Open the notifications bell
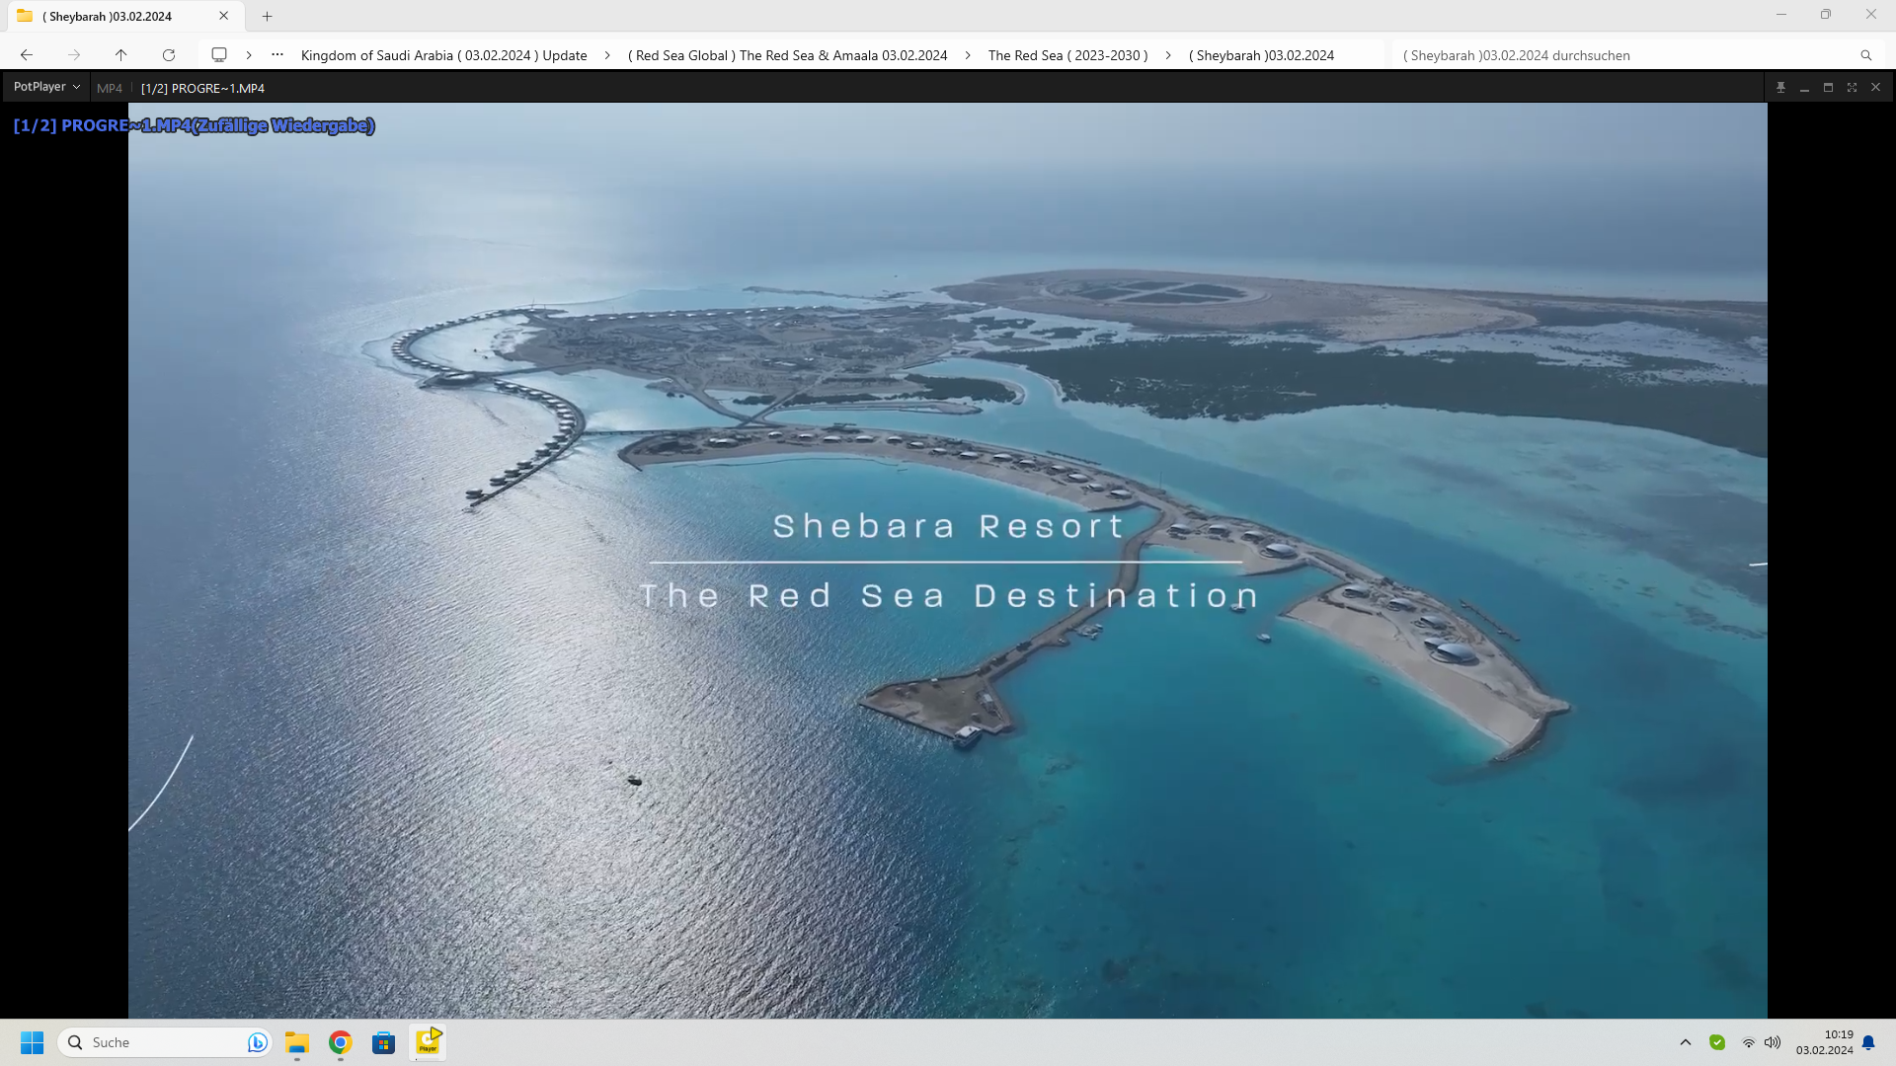The image size is (1896, 1066). [1868, 1042]
